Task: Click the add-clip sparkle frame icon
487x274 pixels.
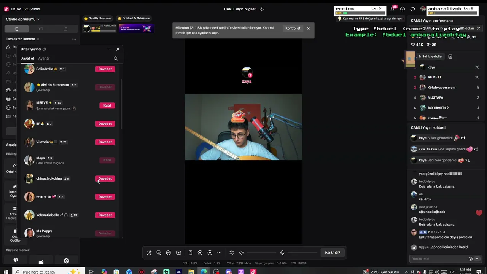Action: click(178, 253)
